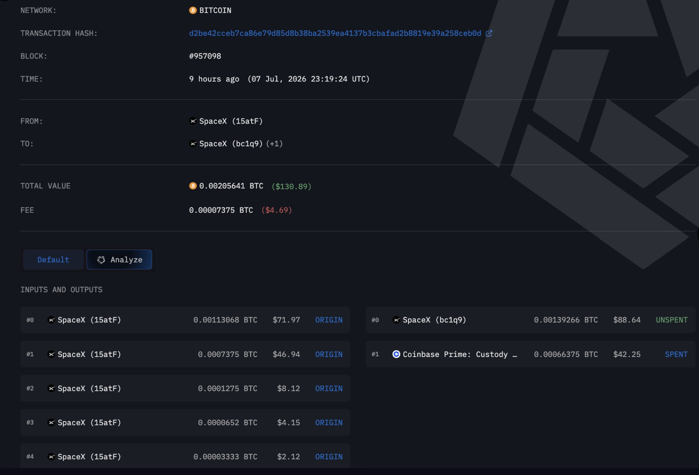Follow ORIGIN link for 0.0001275 BTC input

(x=329, y=388)
